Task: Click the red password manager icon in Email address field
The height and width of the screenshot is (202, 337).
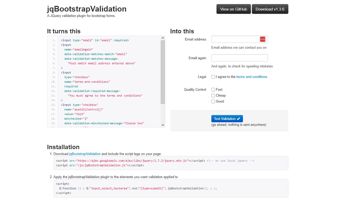Action: coord(263,39)
